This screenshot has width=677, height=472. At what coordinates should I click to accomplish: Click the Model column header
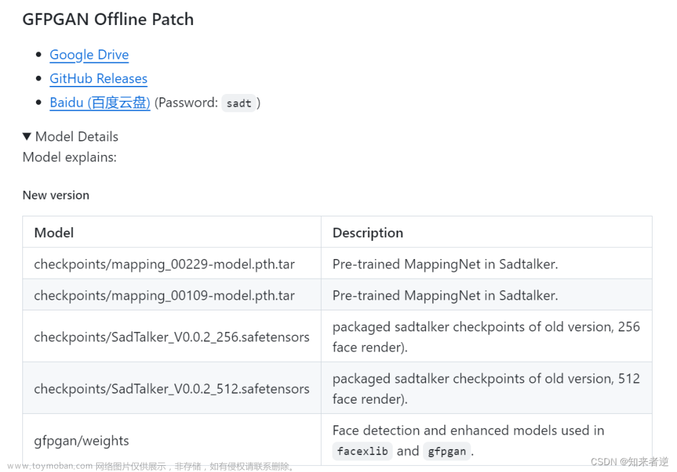pyautogui.click(x=172, y=232)
